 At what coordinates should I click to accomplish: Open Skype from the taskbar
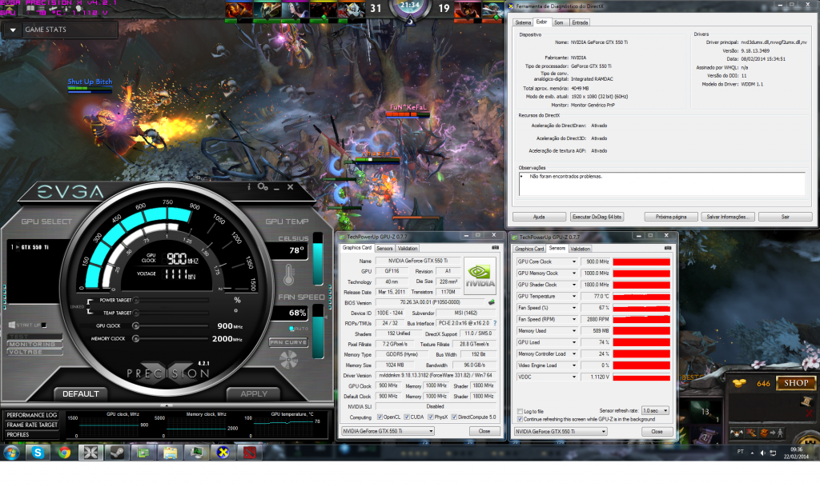pos(38,453)
